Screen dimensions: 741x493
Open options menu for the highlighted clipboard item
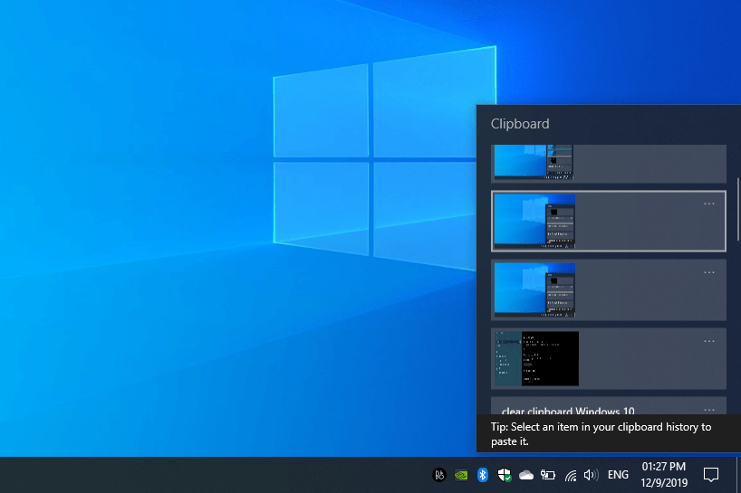click(x=709, y=204)
